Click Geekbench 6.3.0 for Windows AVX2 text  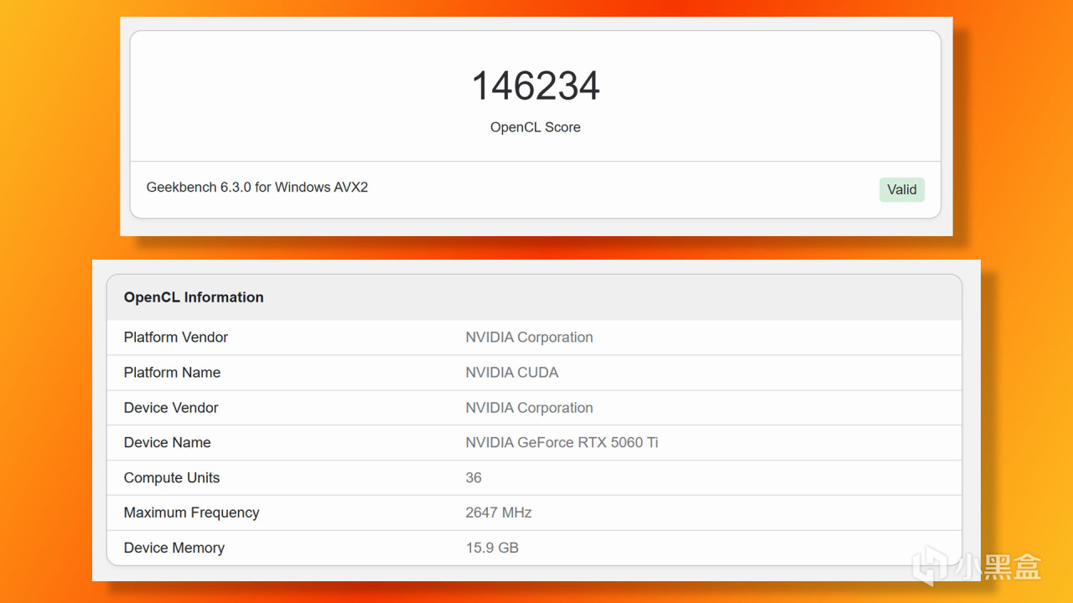[x=257, y=188]
